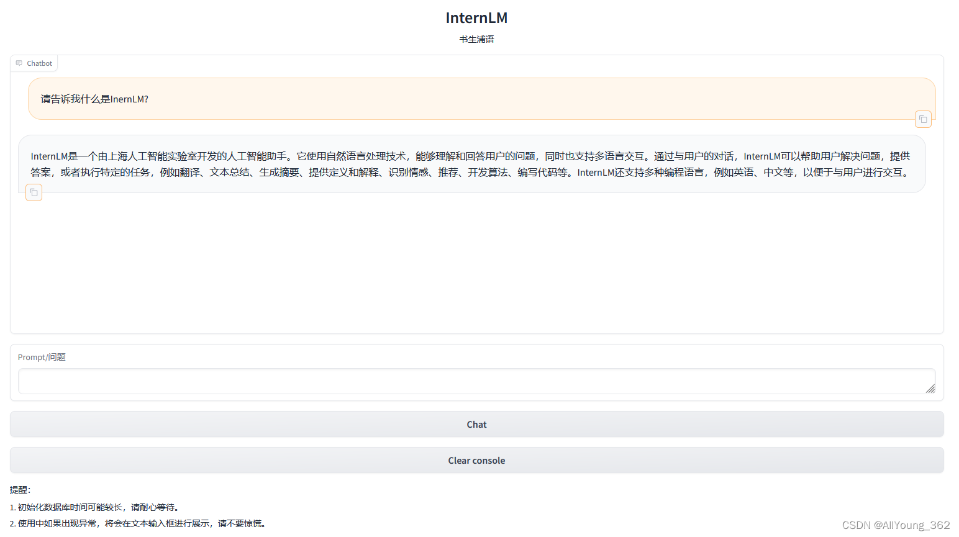Click the 提醒 heading text
The height and width of the screenshot is (537, 959).
(20, 490)
